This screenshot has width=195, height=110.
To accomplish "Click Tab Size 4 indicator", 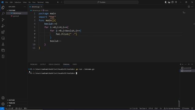I will [x=143, y=108].
